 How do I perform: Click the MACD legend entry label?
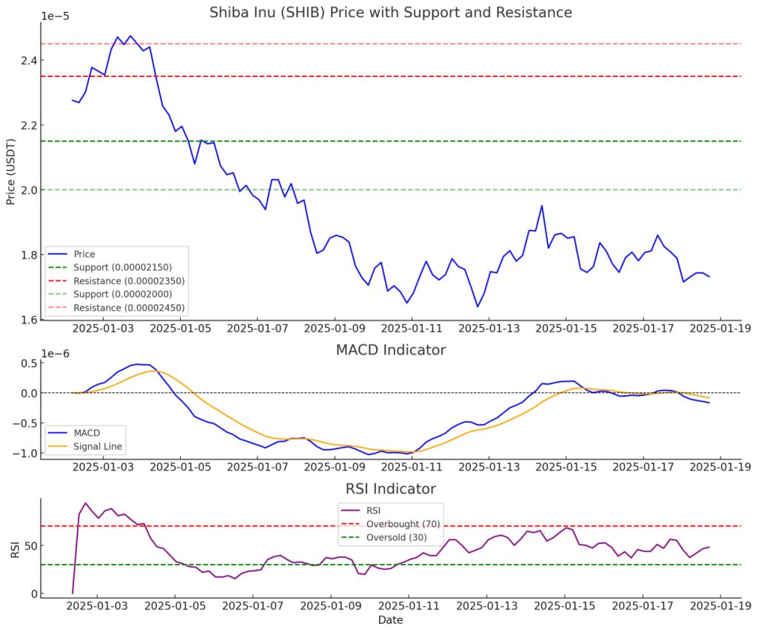point(87,433)
